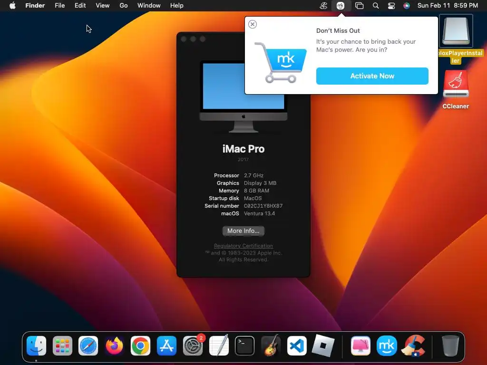Click the MacKeeper shopping cart image

click(x=281, y=63)
